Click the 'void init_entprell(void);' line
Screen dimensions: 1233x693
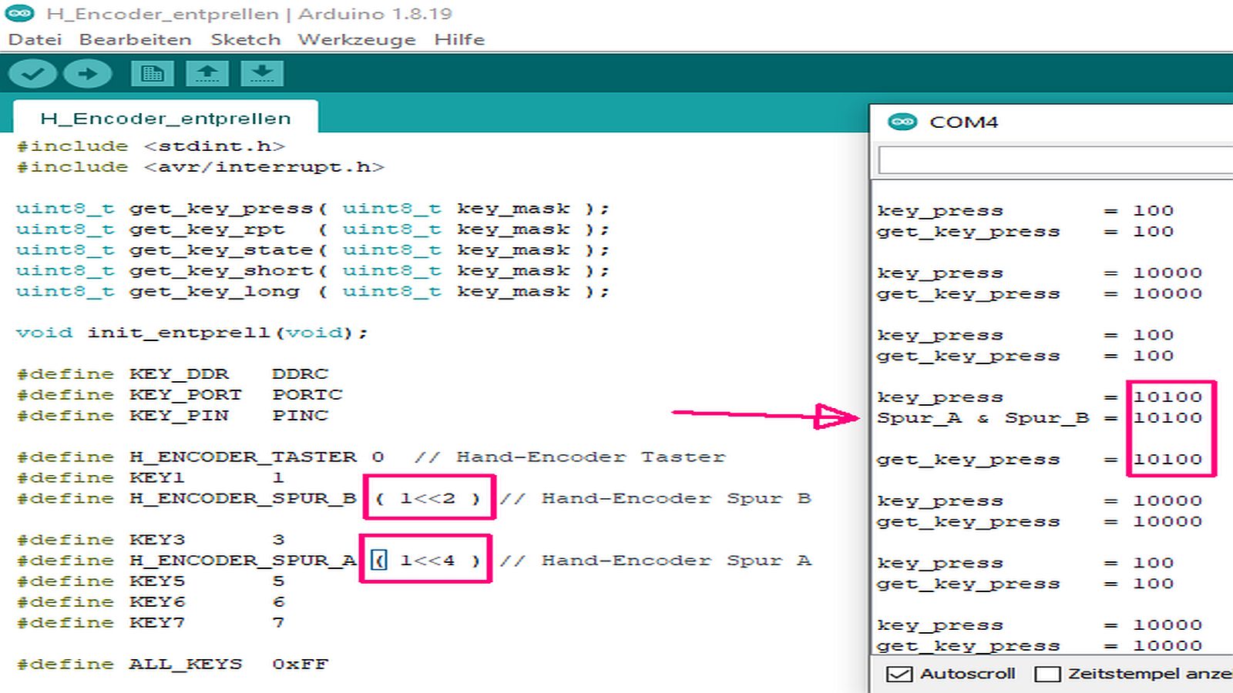[192, 333]
